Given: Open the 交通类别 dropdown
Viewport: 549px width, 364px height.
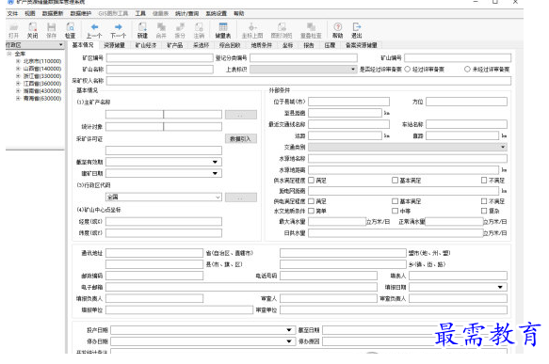Looking at the screenshot, I should [x=503, y=147].
